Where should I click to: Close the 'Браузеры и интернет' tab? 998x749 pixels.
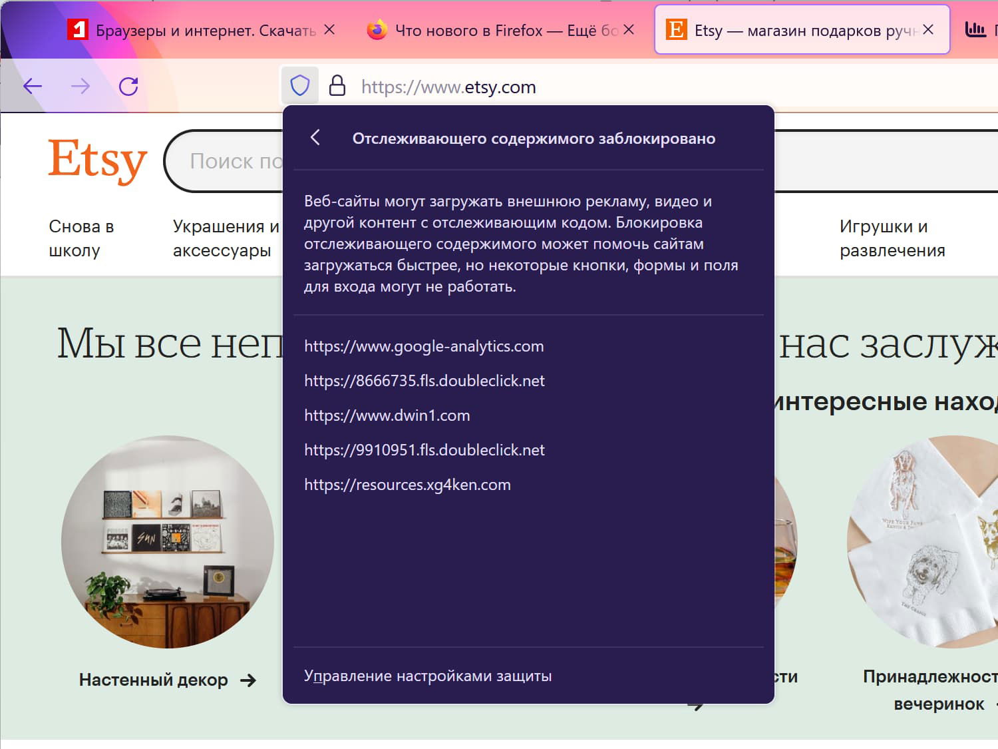click(329, 30)
